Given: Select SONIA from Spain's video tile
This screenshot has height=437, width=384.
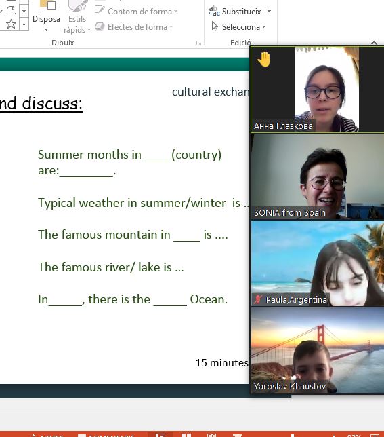Looking at the screenshot, I should pyautogui.click(x=317, y=176).
